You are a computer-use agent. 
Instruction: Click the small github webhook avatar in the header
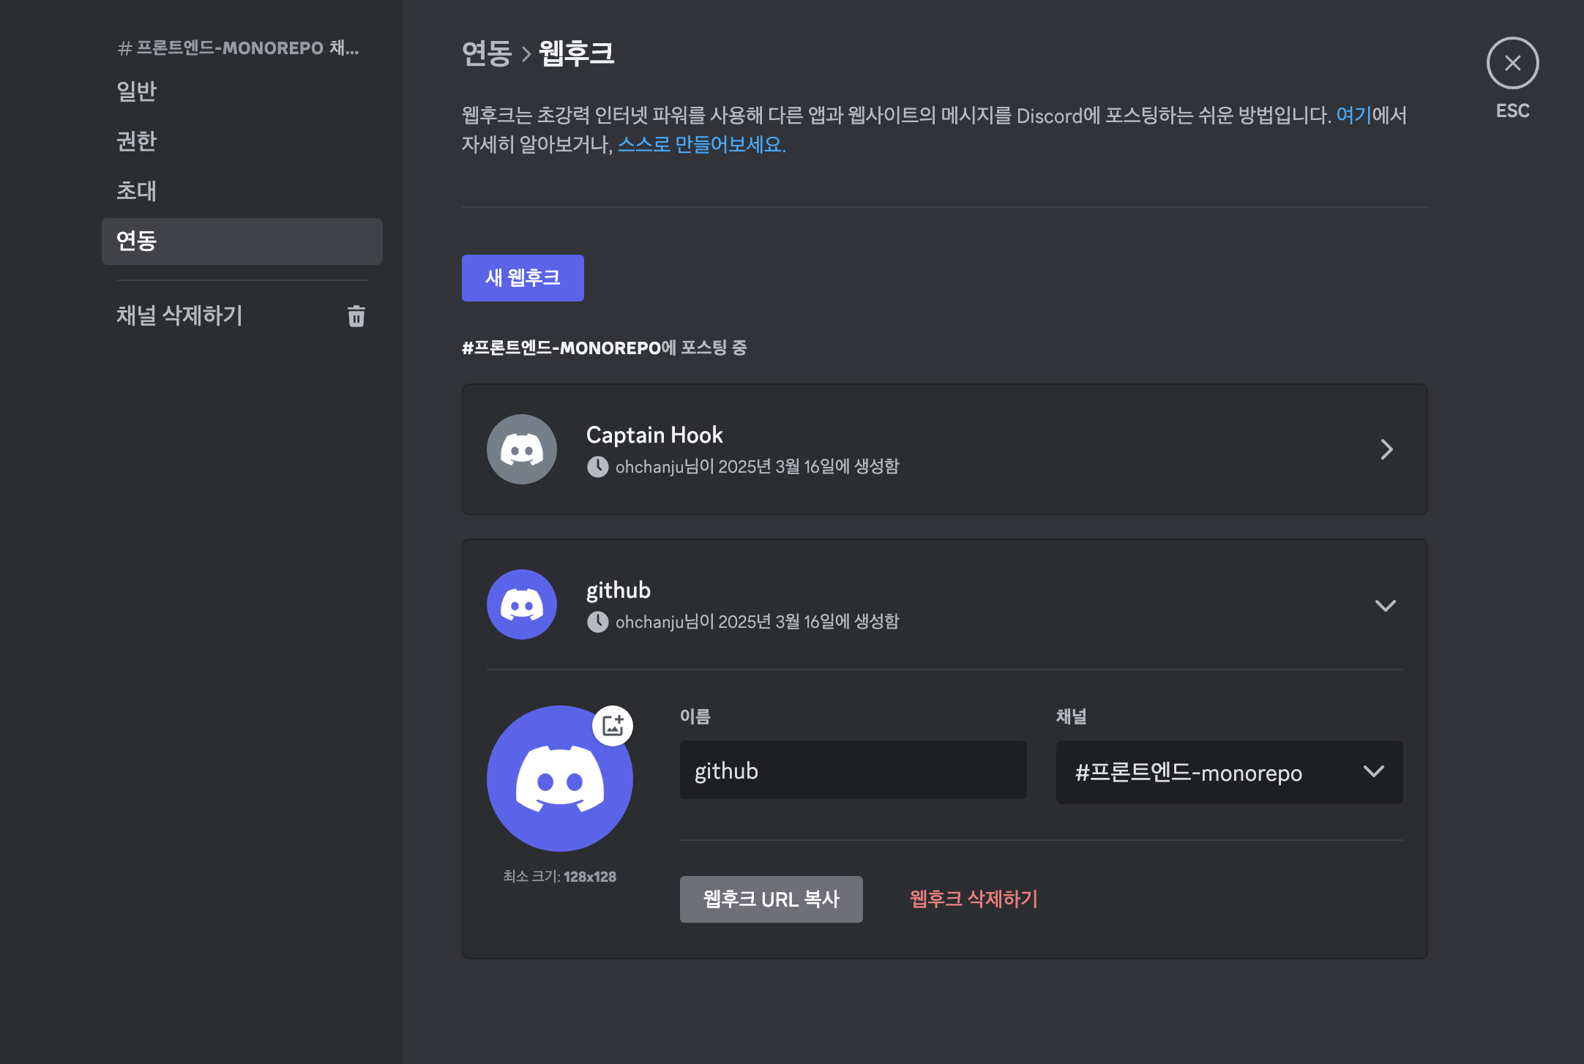pyautogui.click(x=522, y=604)
